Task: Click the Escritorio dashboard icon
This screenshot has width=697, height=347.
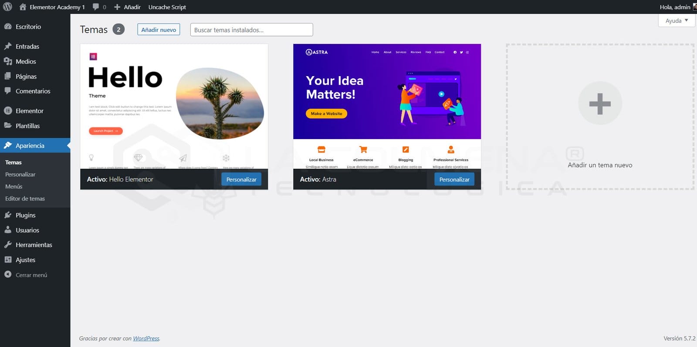Action: point(8,27)
